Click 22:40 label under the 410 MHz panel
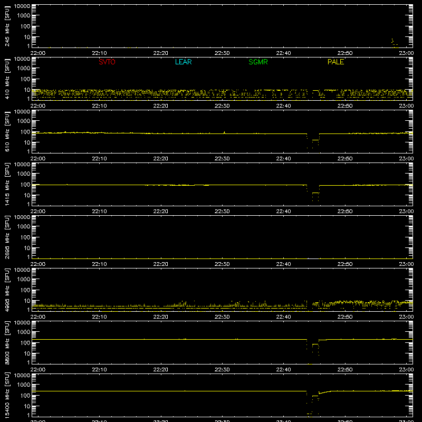 pos(283,106)
